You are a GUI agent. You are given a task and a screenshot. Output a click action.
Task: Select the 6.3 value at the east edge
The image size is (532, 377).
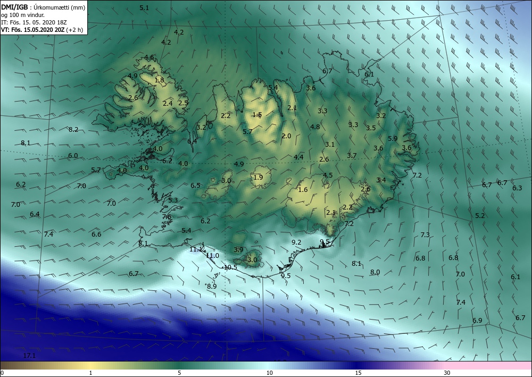pyautogui.click(x=517, y=188)
